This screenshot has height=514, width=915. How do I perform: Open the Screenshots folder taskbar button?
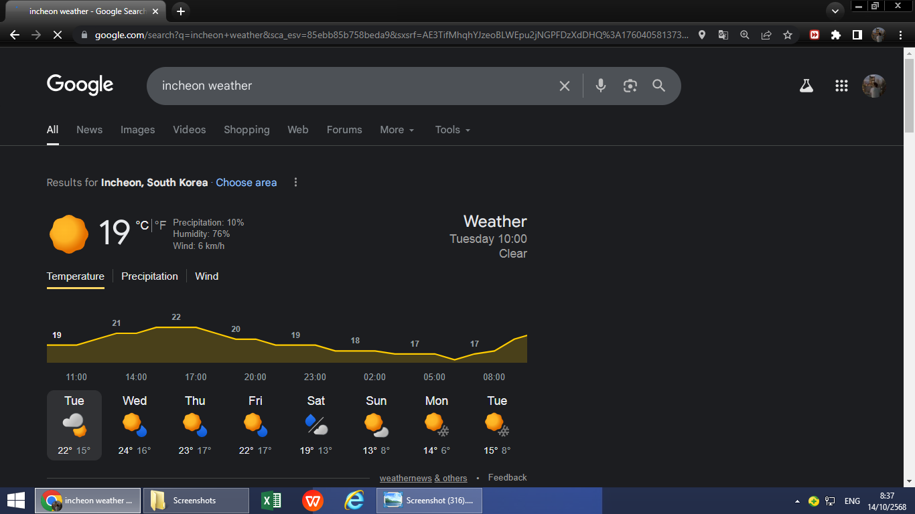point(196,501)
